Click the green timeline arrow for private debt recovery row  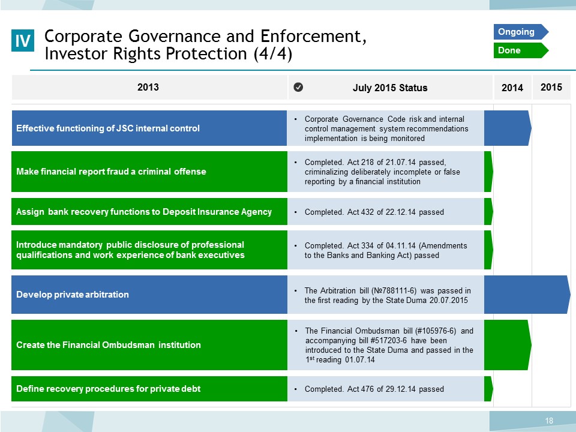488,389
